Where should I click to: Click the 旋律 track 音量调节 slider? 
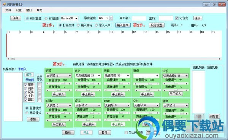click(x=176, y=113)
